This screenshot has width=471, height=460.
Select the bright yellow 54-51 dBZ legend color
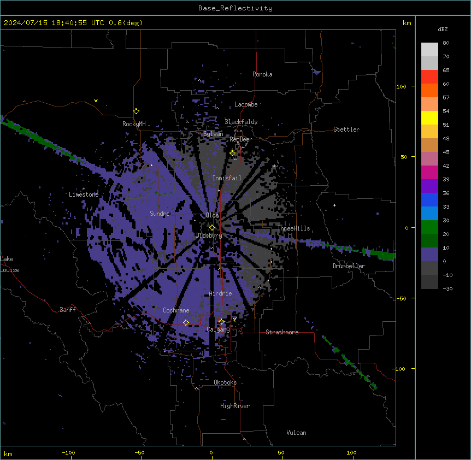(429, 117)
